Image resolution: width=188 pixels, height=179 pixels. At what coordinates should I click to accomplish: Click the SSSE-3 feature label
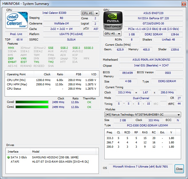(x=89, y=48)
